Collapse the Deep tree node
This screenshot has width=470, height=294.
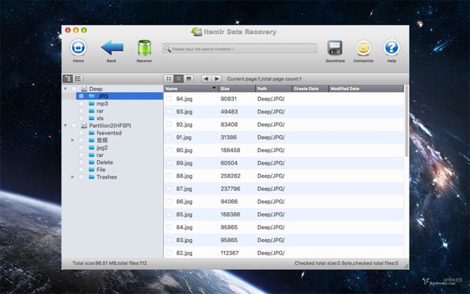pos(65,88)
